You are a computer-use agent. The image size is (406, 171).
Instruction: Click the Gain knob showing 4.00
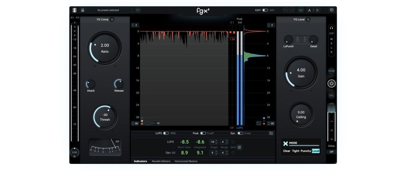301,73
